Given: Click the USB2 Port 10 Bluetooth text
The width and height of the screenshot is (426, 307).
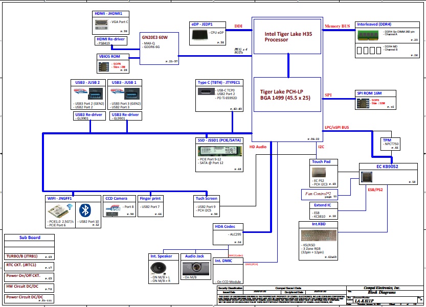Looking at the screenshot, I should coord(88,222).
